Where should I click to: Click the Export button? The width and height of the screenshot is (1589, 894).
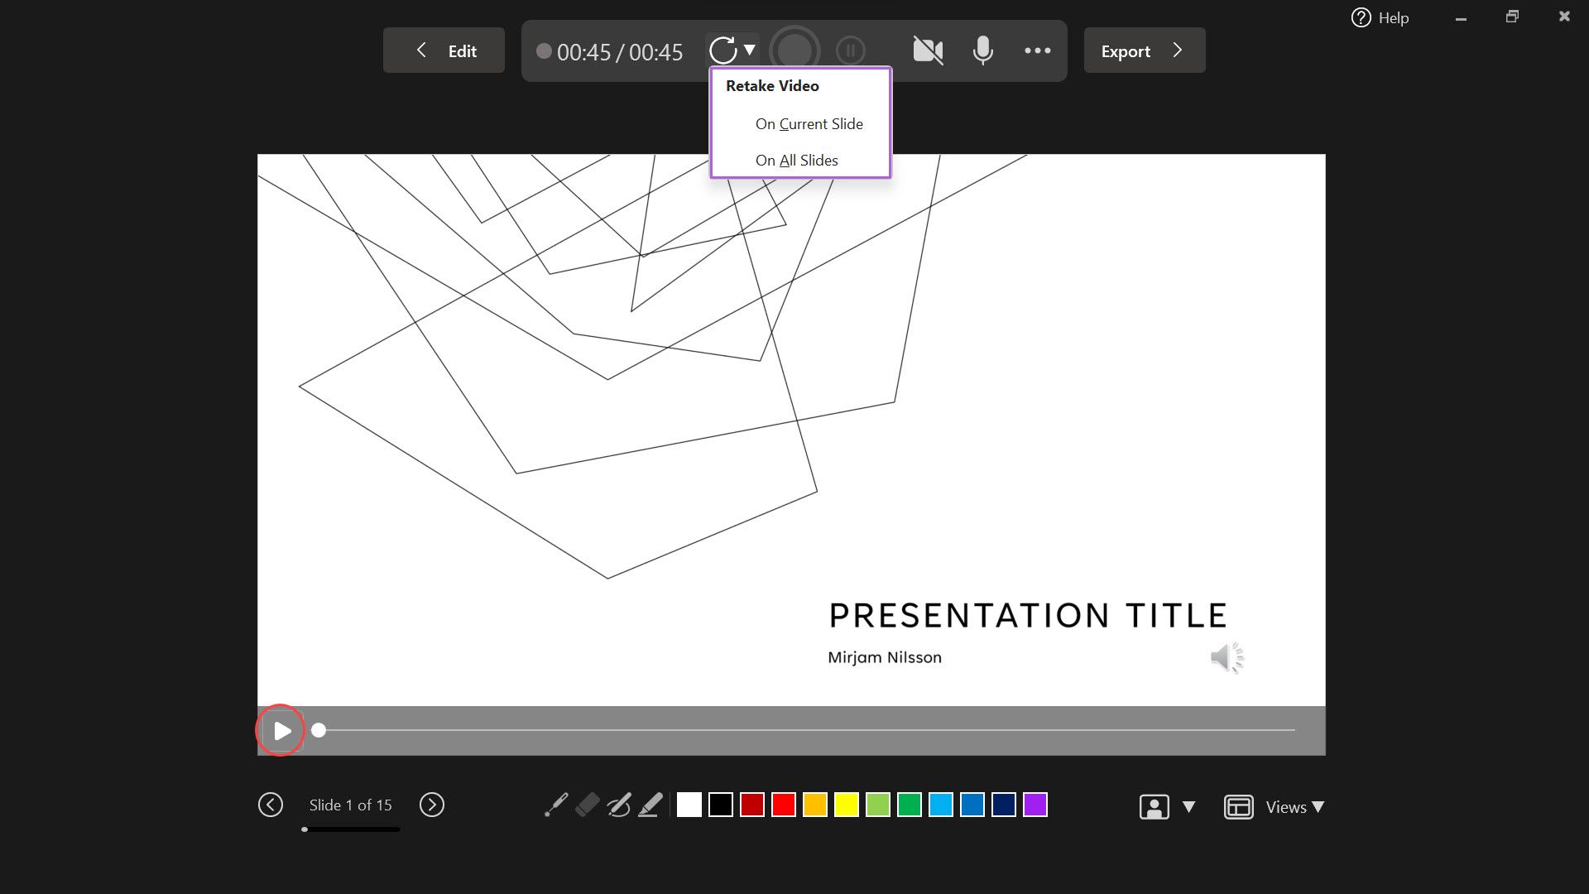coord(1144,50)
